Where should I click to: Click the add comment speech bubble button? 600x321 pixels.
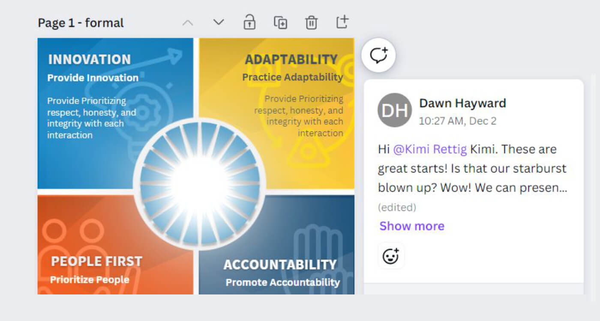pos(378,55)
